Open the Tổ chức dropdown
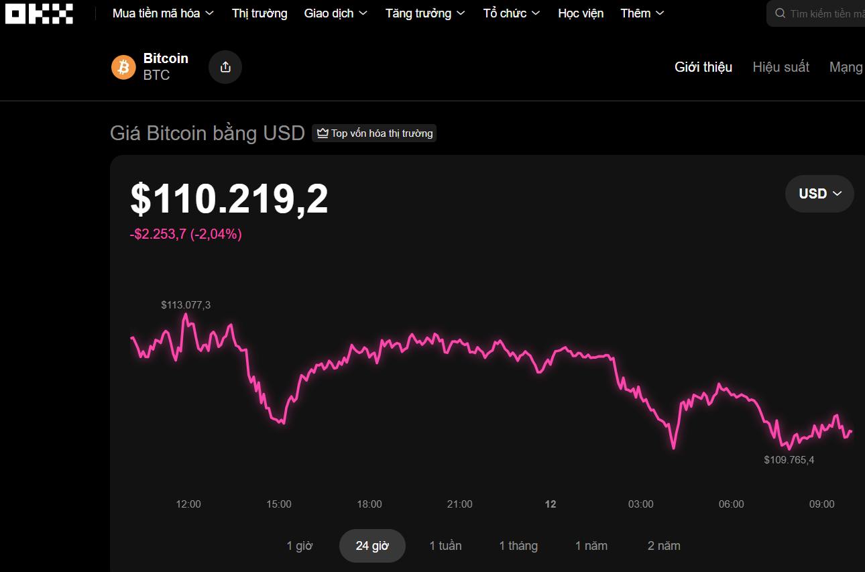Viewport: 865px width, 572px height. click(x=511, y=13)
